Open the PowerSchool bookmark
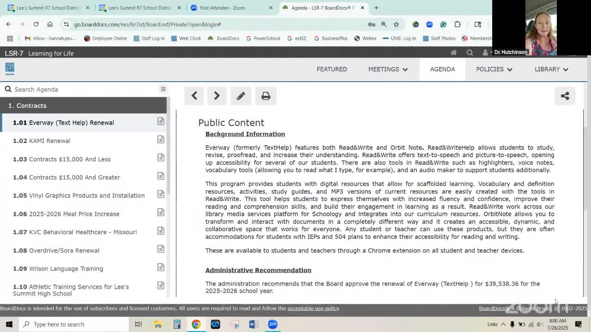 tap(263, 38)
